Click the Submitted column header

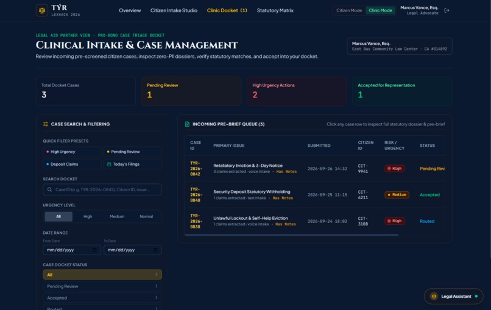click(319, 146)
